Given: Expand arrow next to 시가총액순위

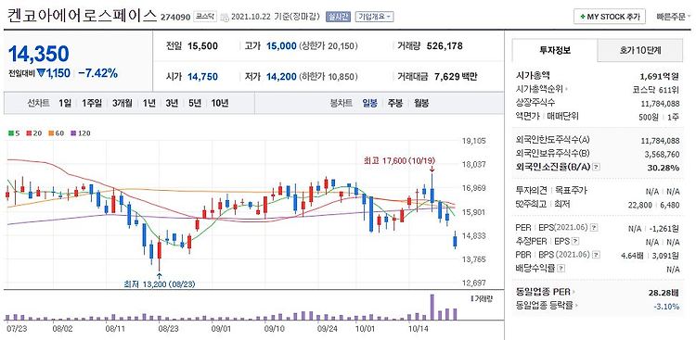Looking at the screenshot, I should pyautogui.click(x=567, y=90).
